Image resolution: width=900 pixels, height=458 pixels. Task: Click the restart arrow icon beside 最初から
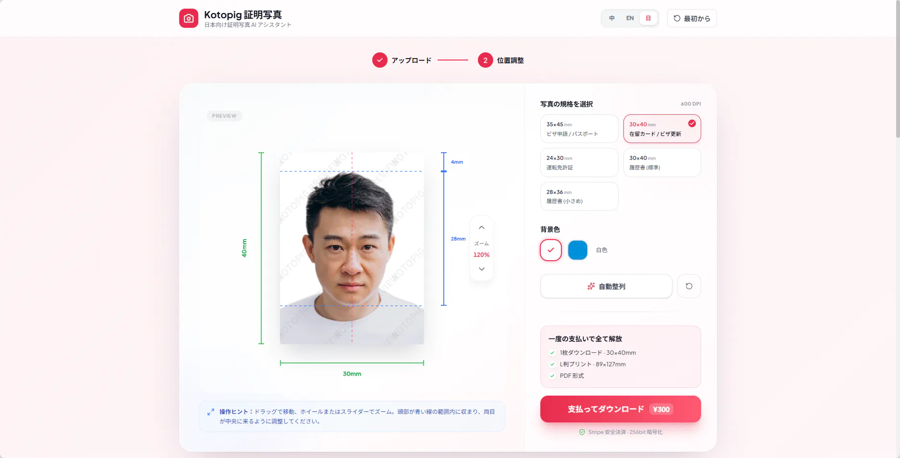pyautogui.click(x=677, y=18)
